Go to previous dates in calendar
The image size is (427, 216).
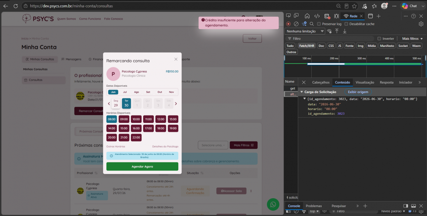pyautogui.click(x=109, y=104)
